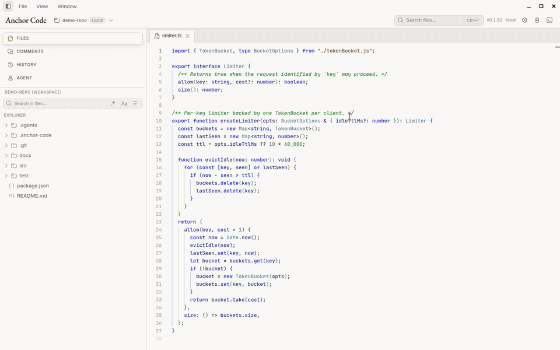Screen dimensions: 560x350
Task: Click the README.md markdown icon
Action: tap(12, 196)
